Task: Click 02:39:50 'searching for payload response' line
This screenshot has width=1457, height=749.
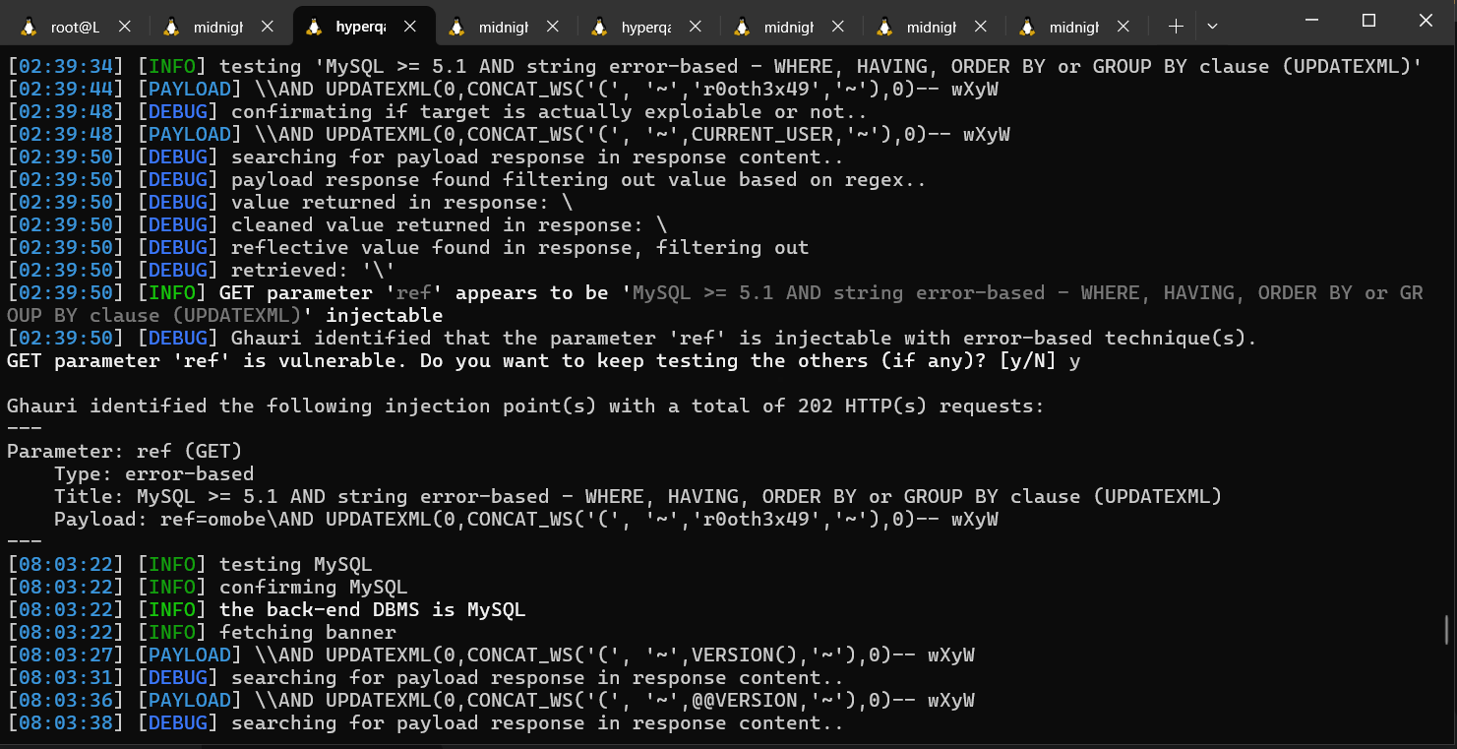Action: tap(425, 157)
